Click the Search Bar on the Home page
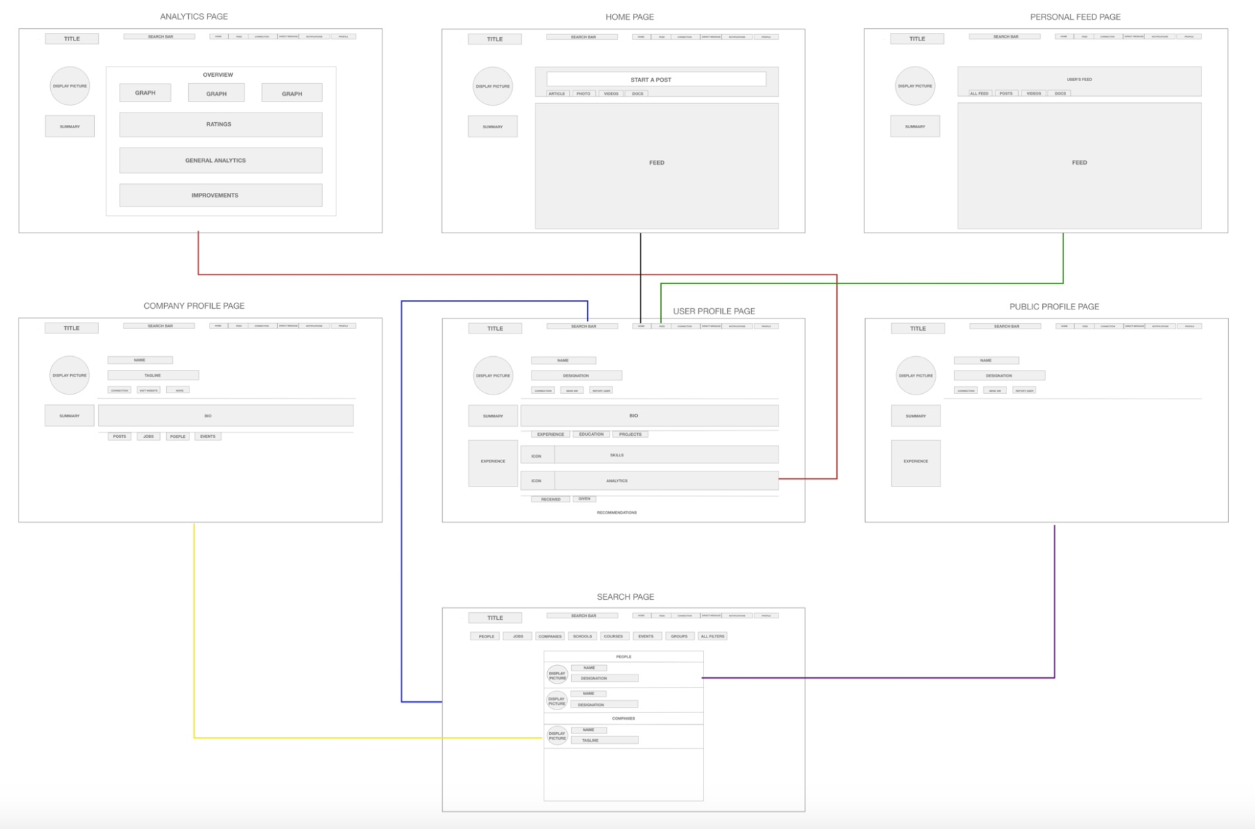This screenshot has height=829, width=1255. coord(583,37)
